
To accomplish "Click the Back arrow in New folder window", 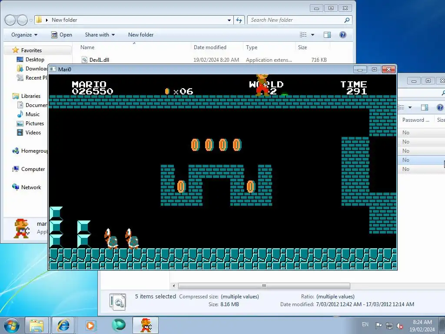I will [x=10, y=20].
